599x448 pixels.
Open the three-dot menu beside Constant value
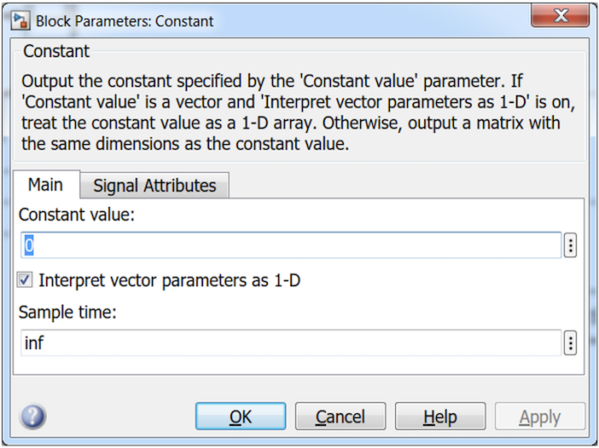(x=571, y=245)
